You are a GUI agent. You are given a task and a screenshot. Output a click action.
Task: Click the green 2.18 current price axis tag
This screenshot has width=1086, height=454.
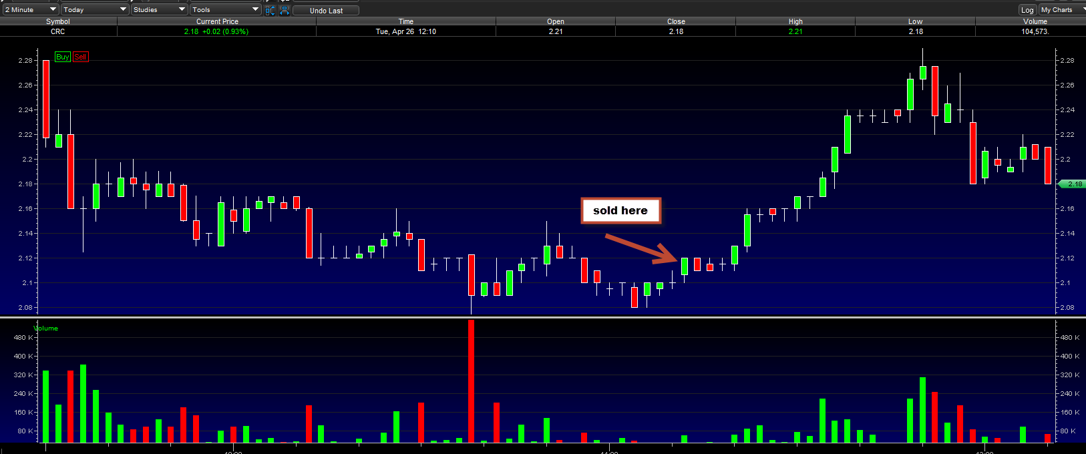(1071, 184)
